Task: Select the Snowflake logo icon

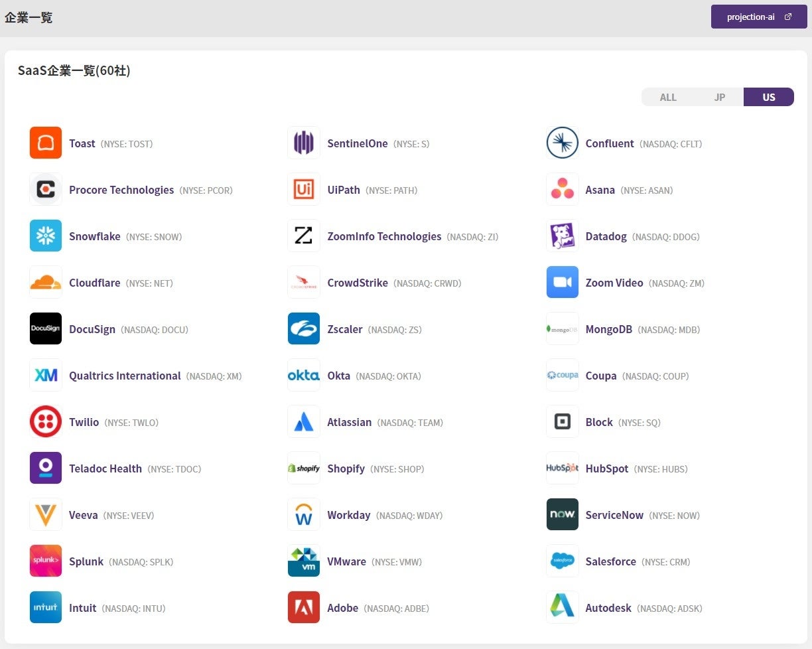Action: click(x=46, y=236)
